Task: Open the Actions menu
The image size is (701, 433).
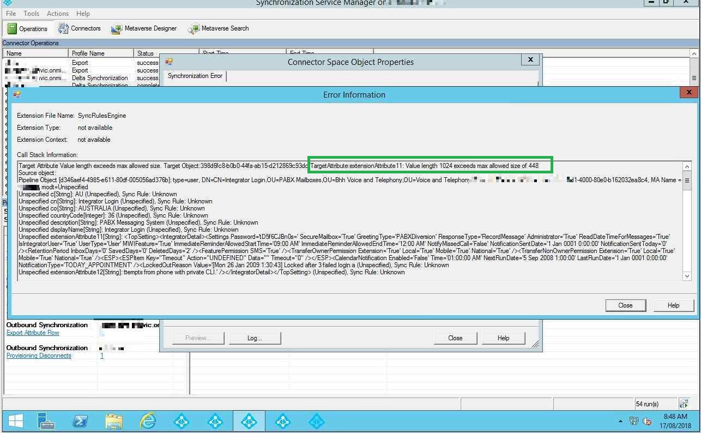Action: point(57,13)
